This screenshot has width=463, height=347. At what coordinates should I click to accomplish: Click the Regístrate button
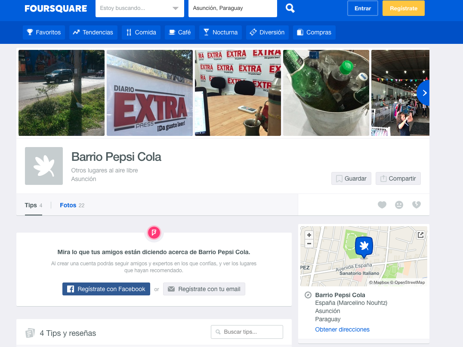[x=403, y=8]
